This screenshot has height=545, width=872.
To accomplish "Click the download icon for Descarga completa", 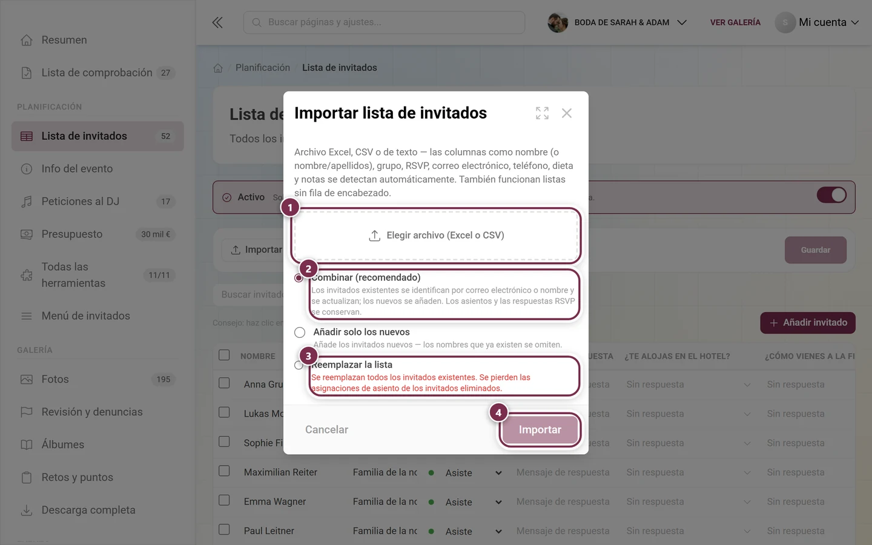I will [27, 510].
